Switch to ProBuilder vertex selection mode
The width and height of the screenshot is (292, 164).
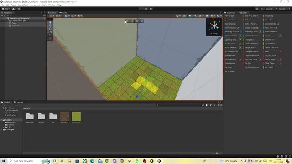coord(132,21)
